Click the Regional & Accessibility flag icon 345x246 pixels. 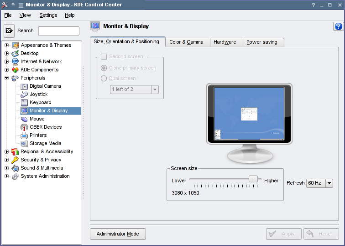[15, 151]
